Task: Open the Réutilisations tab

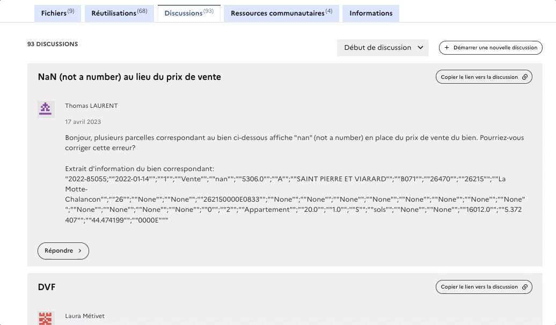Action: (119, 13)
